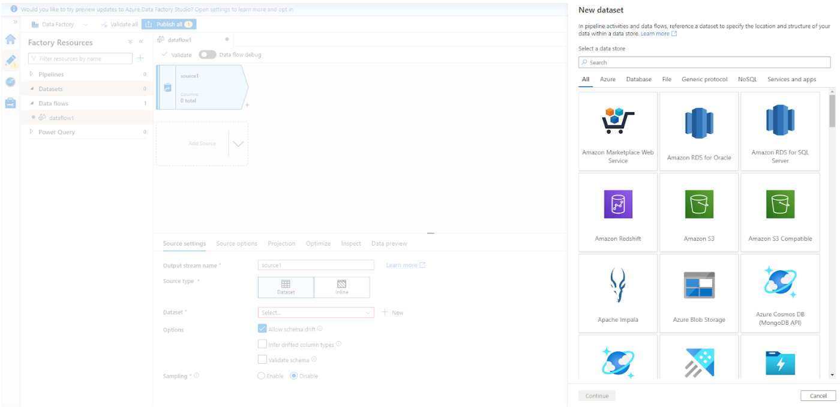Click the plus sign after source1 node
Screen dimensions: 840x407
[x=247, y=105]
